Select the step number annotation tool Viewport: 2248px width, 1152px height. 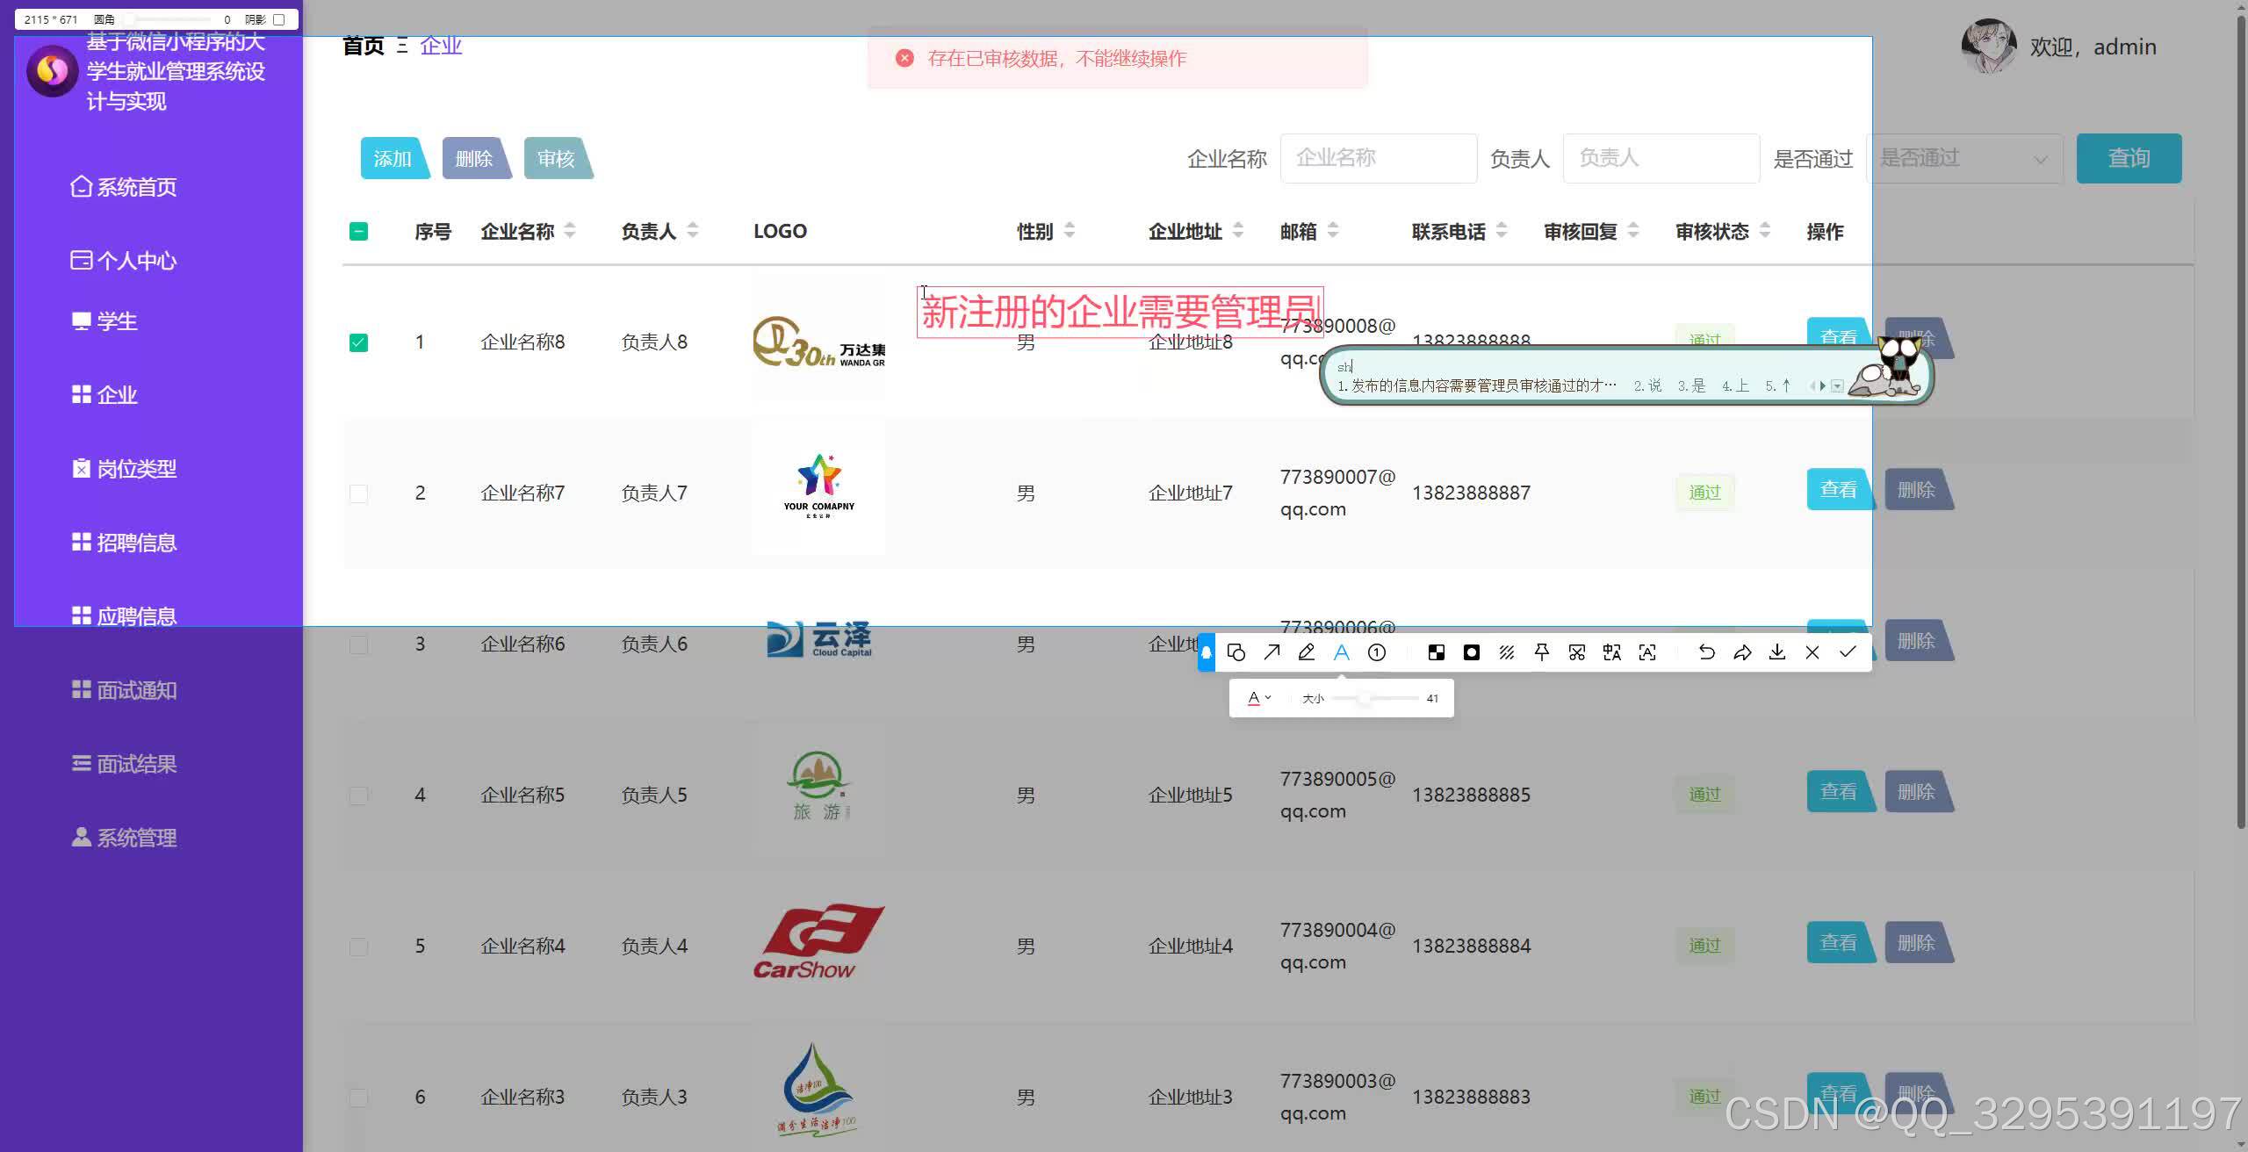[x=1376, y=652]
